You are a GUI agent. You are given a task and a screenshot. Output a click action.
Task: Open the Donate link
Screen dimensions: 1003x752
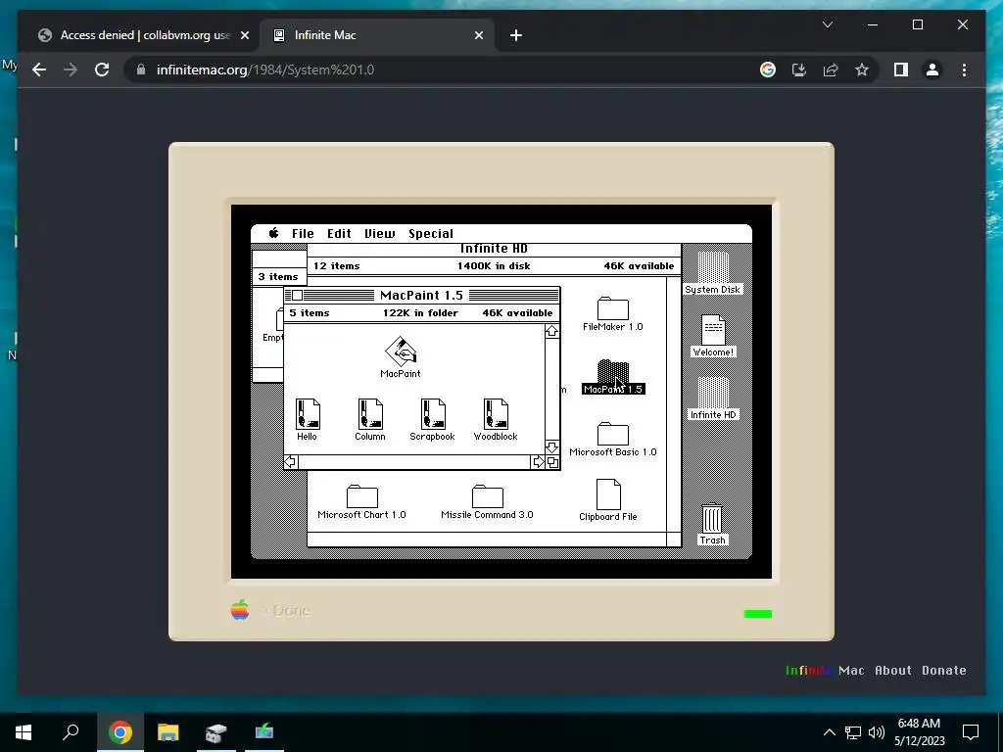[944, 670]
